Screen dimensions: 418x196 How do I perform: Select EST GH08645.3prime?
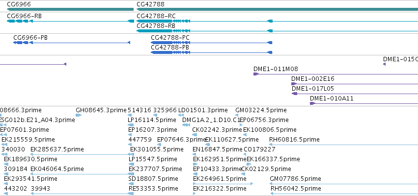(x=101, y=110)
